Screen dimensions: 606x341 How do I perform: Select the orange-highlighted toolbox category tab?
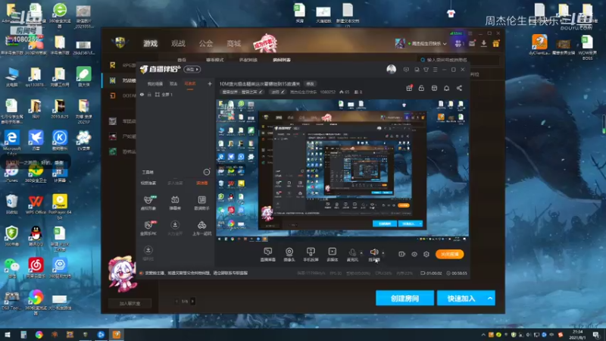click(201, 183)
